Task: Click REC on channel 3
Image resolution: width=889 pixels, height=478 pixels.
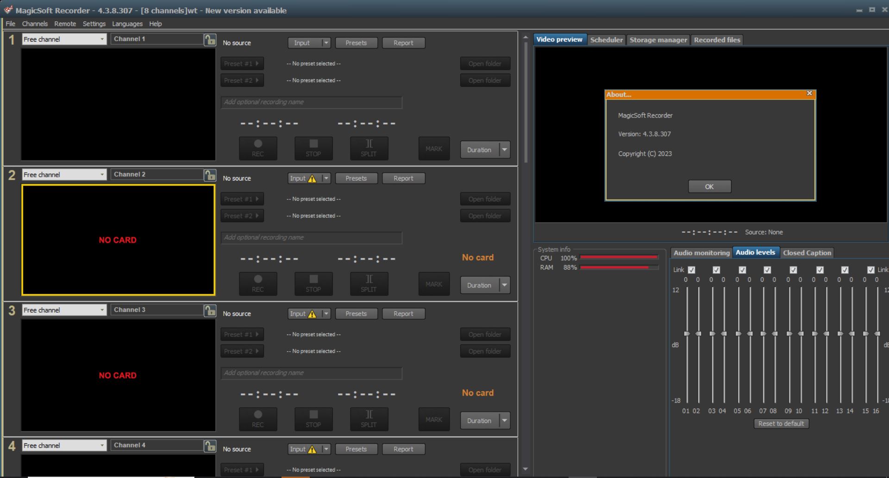Action: point(258,419)
